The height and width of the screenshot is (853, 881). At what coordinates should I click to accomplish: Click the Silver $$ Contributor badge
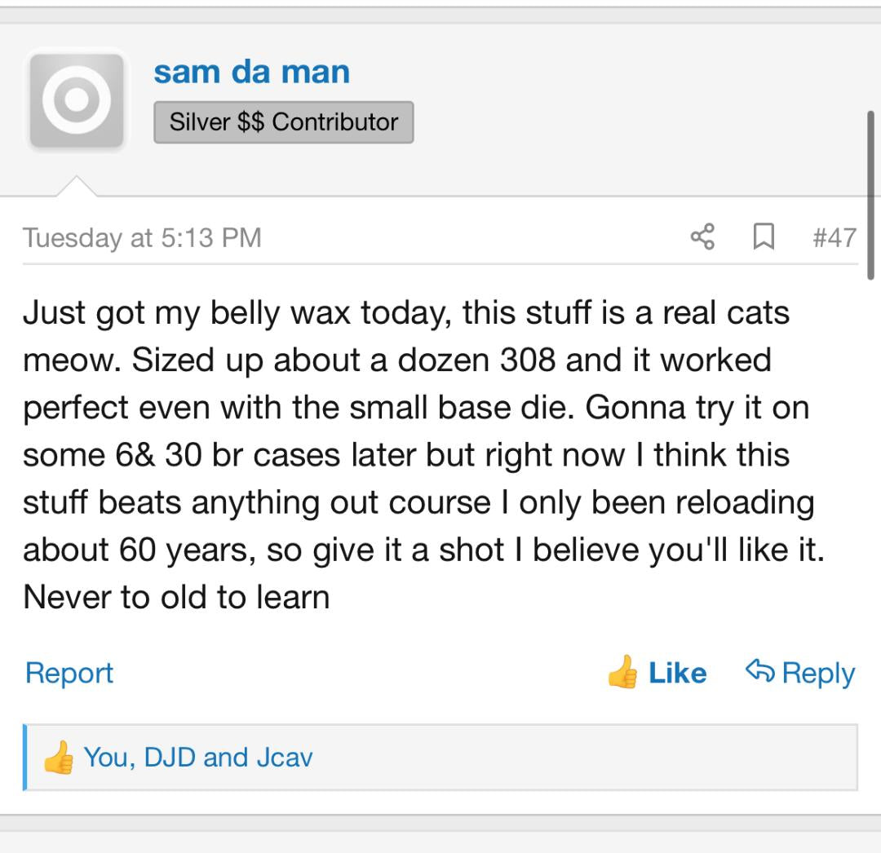tap(283, 122)
